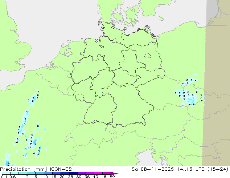The image size is (230, 178).
Task: Click the 0.5–1 mm legend swatch
Action: 15,173
